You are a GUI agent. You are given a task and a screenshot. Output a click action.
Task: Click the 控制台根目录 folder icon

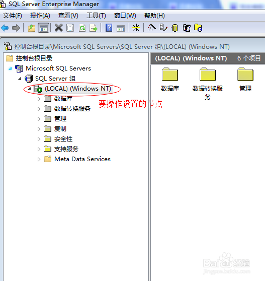(10, 58)
